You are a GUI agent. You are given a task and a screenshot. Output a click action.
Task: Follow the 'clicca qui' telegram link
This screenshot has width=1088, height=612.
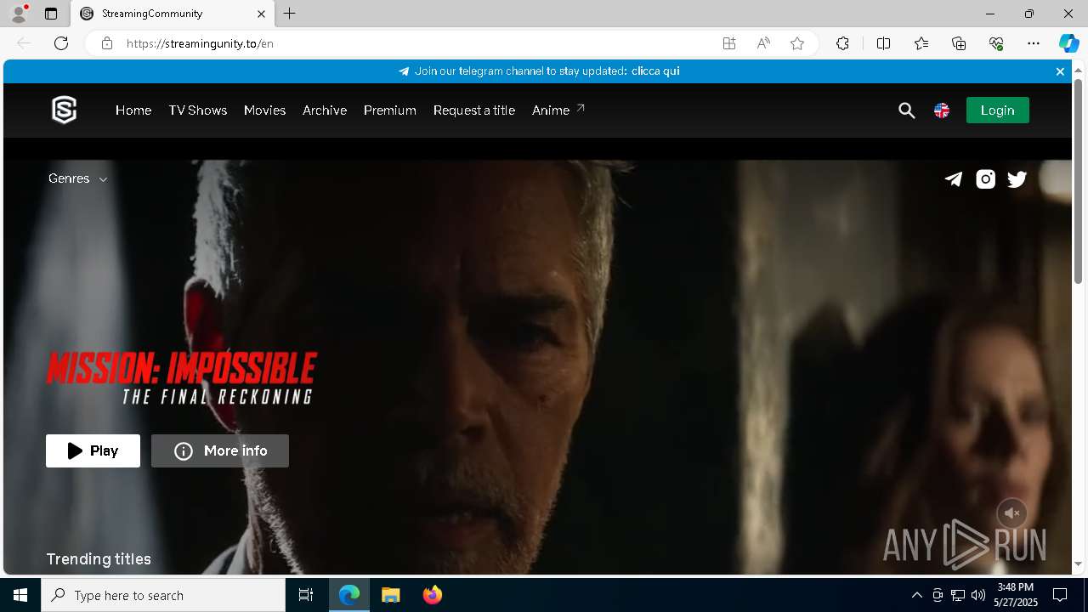[x=655, y=71]
